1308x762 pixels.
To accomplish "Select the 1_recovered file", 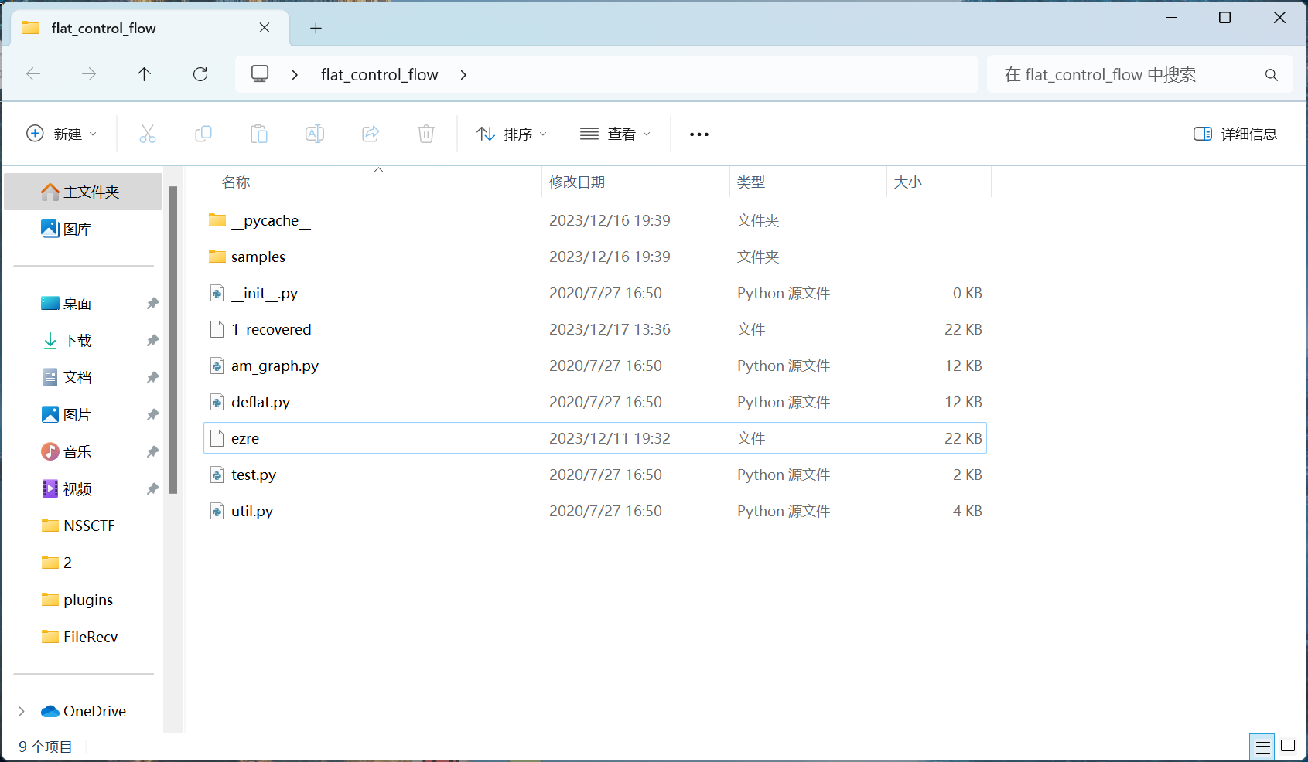I will (x=595, y=330).
